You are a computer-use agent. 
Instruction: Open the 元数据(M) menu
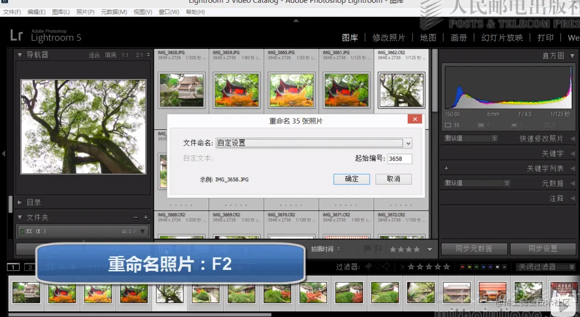114,12
